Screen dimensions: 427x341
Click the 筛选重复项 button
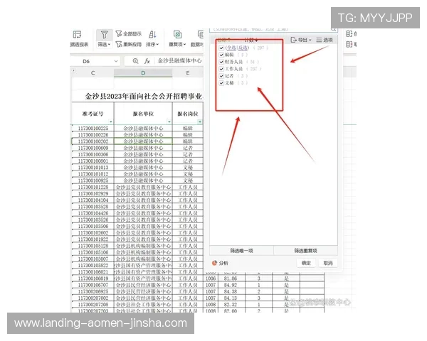click(305, 251)
